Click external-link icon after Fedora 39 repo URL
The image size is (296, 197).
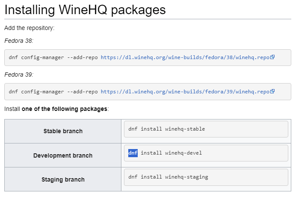click(x=272, y=91)
